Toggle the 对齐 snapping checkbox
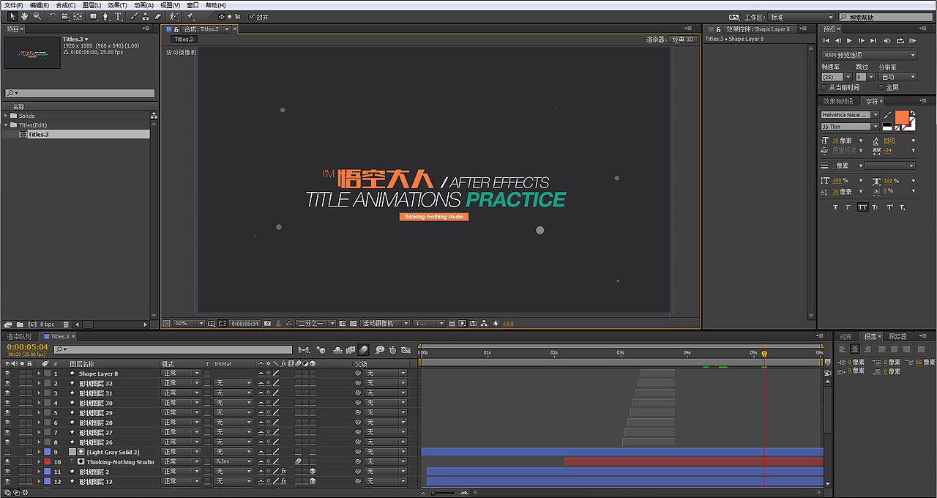The width and height of the screenshot is (937, 498). (253, 16)
